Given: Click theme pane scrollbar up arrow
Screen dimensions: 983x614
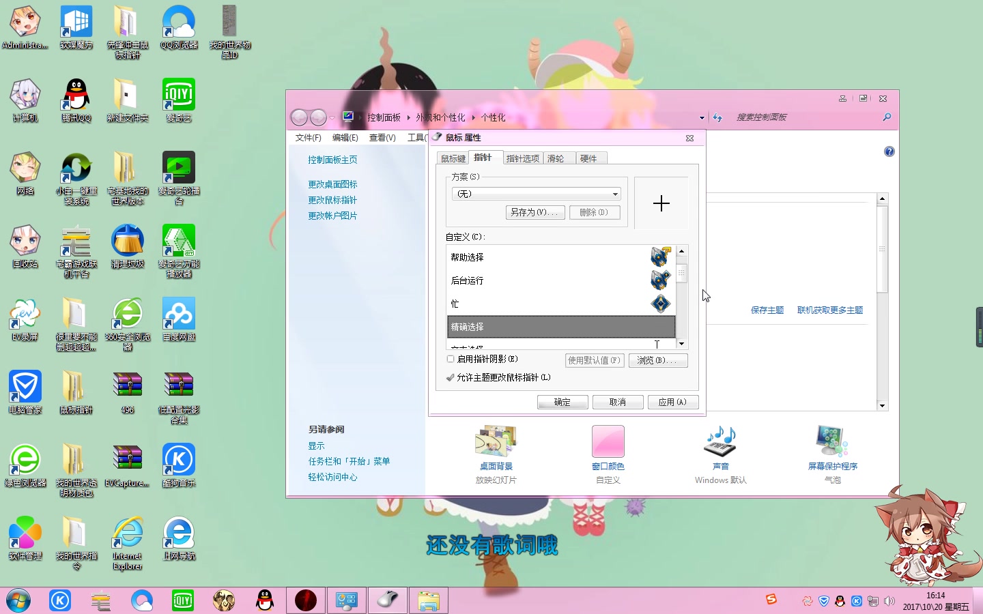Looking at the screenshot, I should (882, 199).
